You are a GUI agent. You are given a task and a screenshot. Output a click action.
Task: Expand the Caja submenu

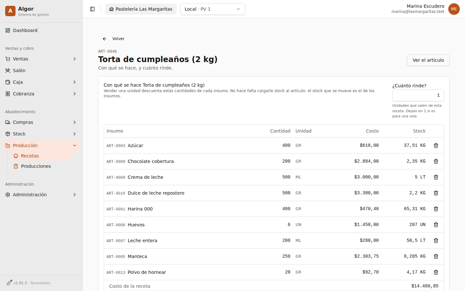pyautogui.click(x=41, y=82)
